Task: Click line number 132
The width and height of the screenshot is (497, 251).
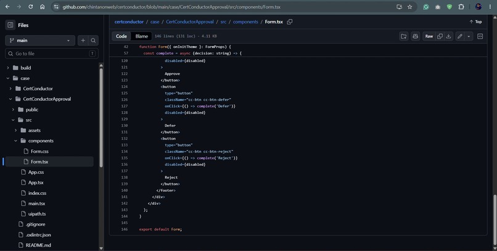Action: click(125, 139)
